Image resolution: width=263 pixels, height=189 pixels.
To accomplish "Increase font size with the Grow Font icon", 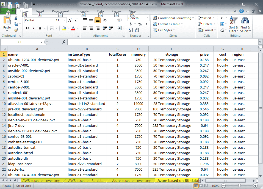I will (x=70, y=20).
